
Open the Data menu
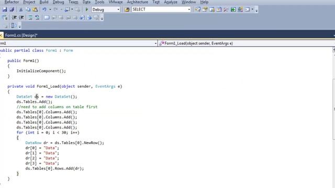86,2
